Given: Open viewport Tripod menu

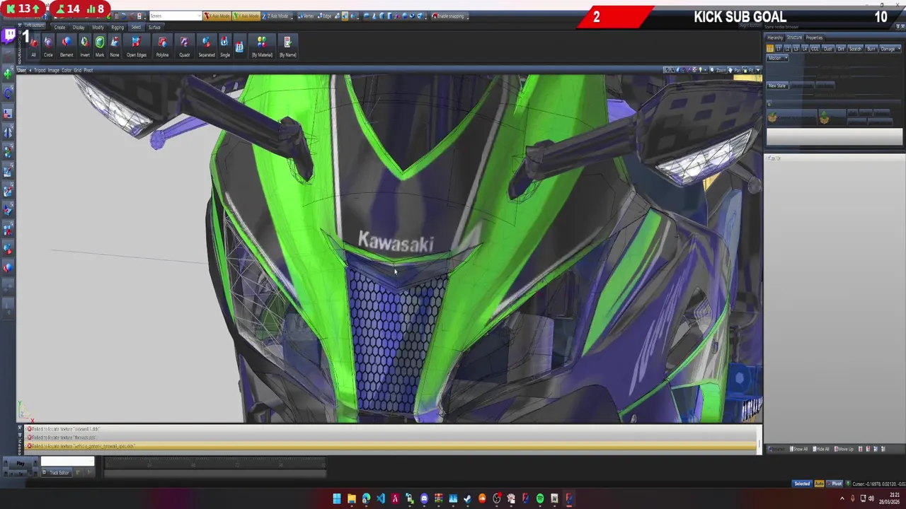Looking at the screenshot, I should [x=40, y=70].
